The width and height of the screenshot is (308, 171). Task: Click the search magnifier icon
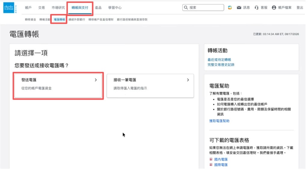[x=186, y=8]
